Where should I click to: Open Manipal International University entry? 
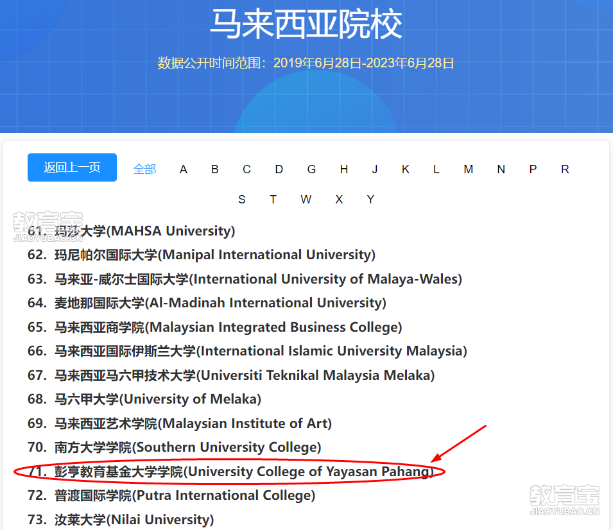click(202, 255)
